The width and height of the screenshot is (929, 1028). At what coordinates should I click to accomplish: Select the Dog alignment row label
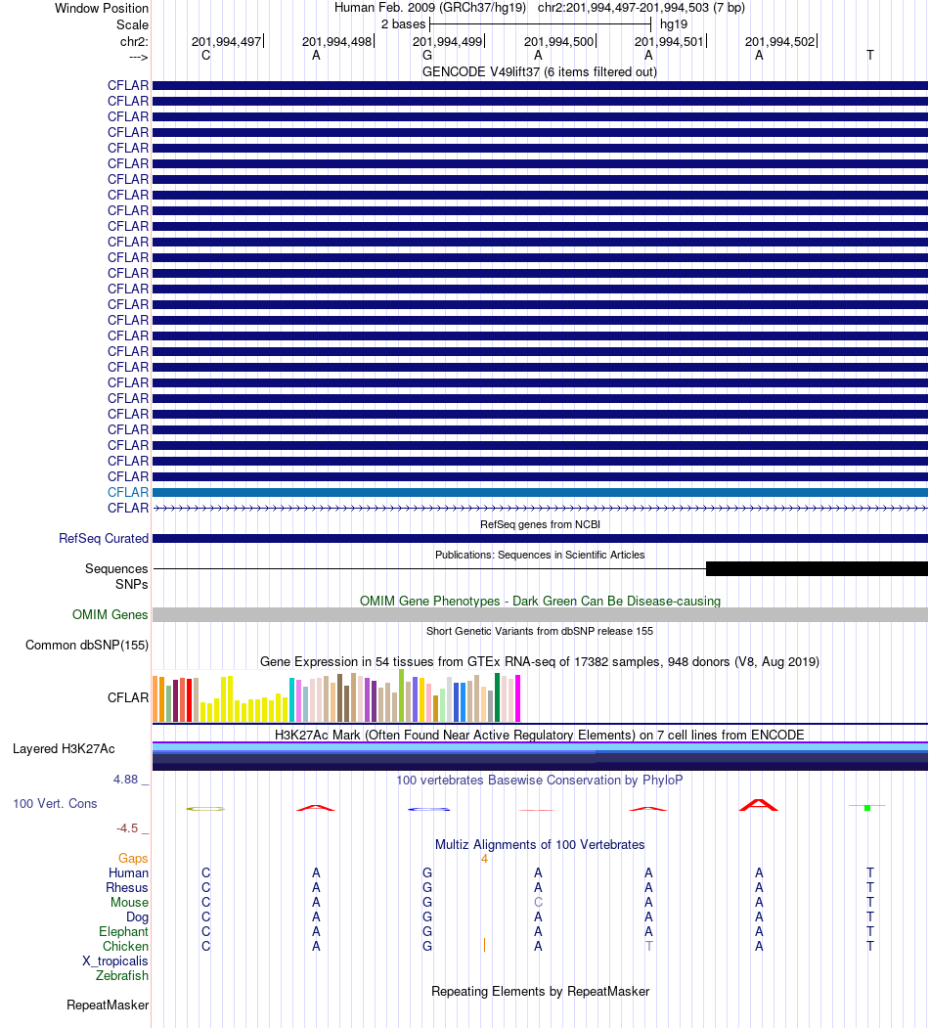(137, 916)
